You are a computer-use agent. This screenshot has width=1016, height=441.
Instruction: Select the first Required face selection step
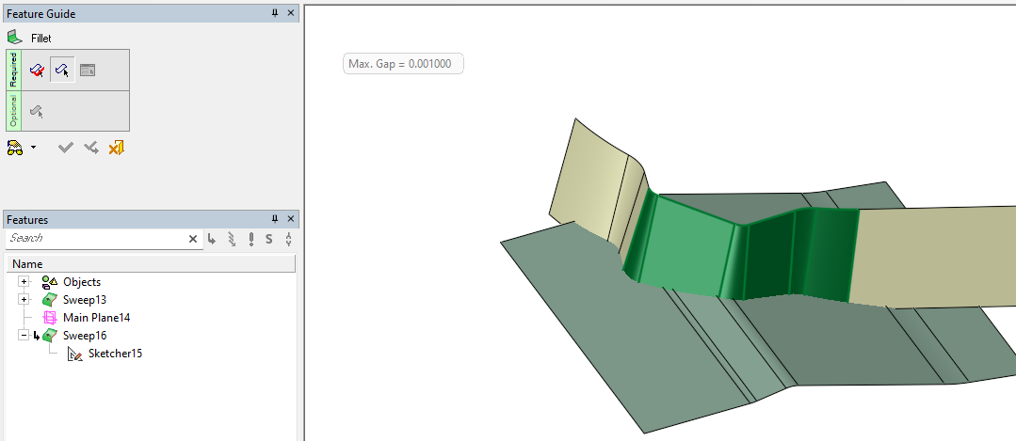(38, 71)
